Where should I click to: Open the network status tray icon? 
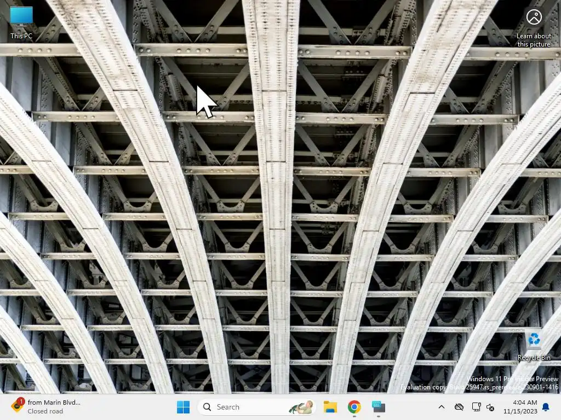tap(476, 407)
